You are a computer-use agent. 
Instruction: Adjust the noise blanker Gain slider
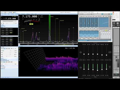[x=6, y=64]
